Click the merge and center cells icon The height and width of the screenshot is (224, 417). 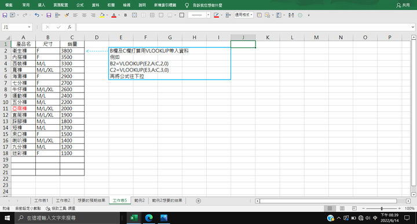pos(134,15)
